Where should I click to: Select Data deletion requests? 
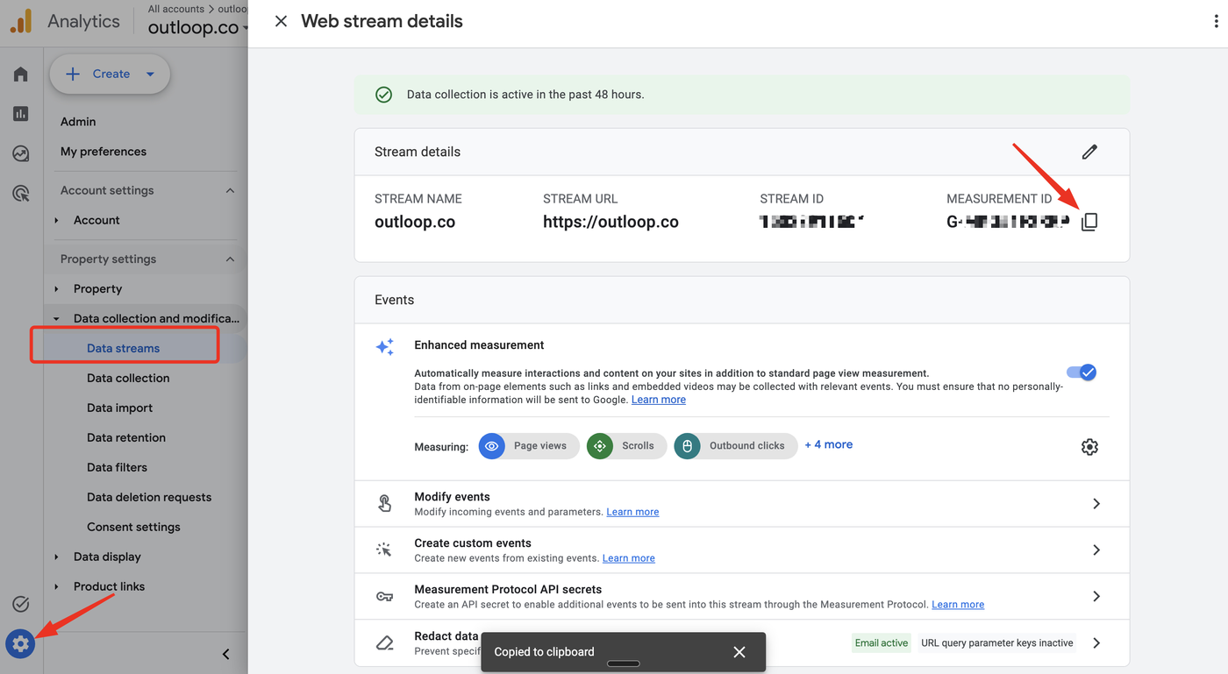(x=149, y=497)
